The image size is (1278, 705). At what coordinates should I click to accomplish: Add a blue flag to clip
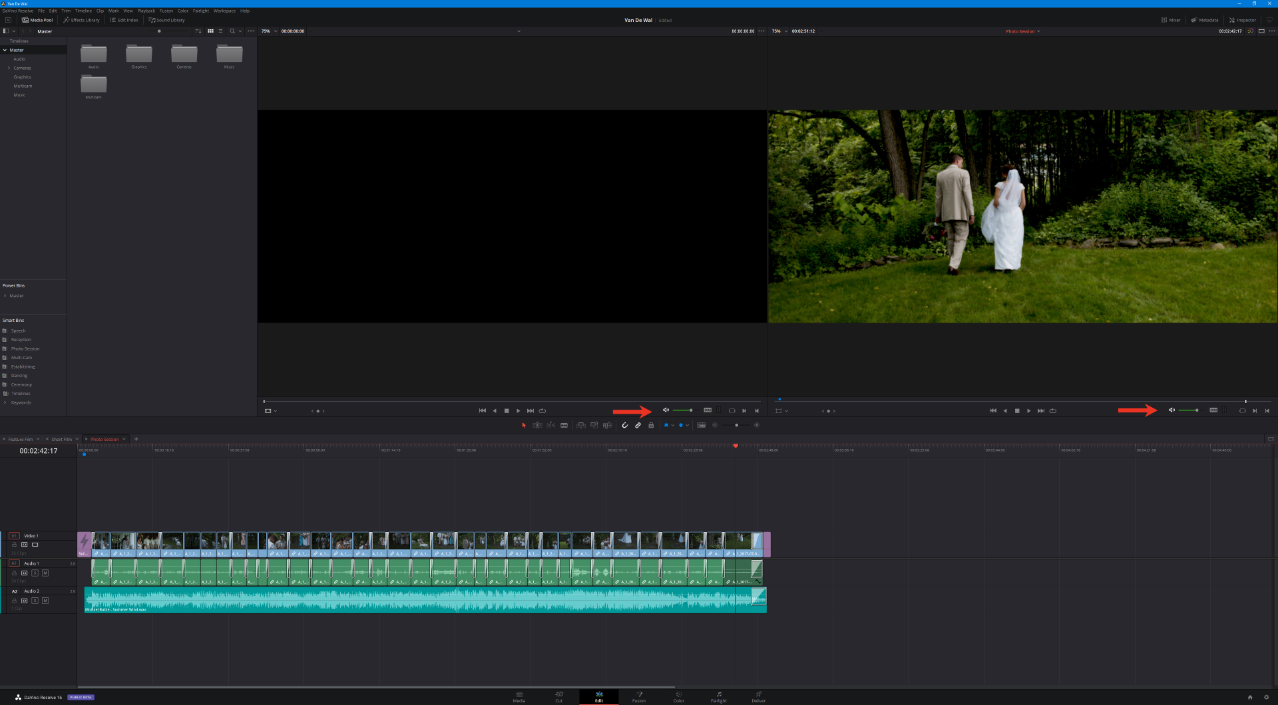pyautogui.click(x=666, y=425)
